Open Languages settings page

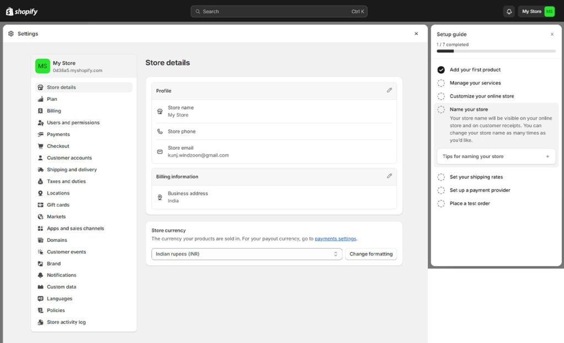(59, 298)
